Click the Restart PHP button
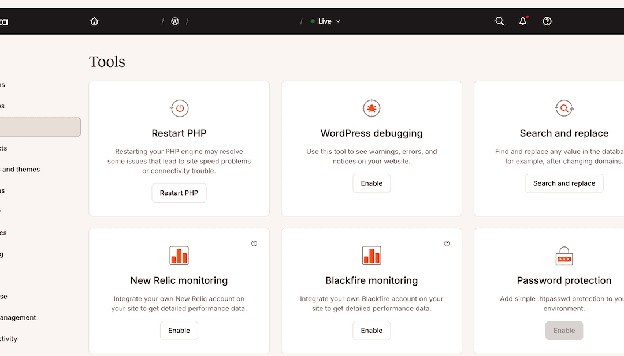This screenshot has height=356, width=624. click(179, 193)
